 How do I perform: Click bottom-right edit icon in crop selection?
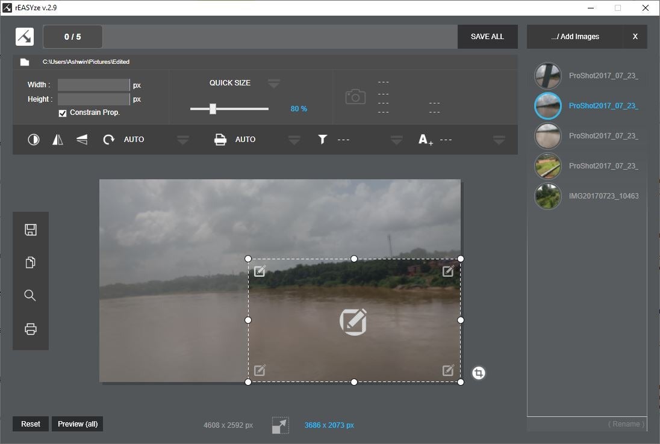coord(448,370)
